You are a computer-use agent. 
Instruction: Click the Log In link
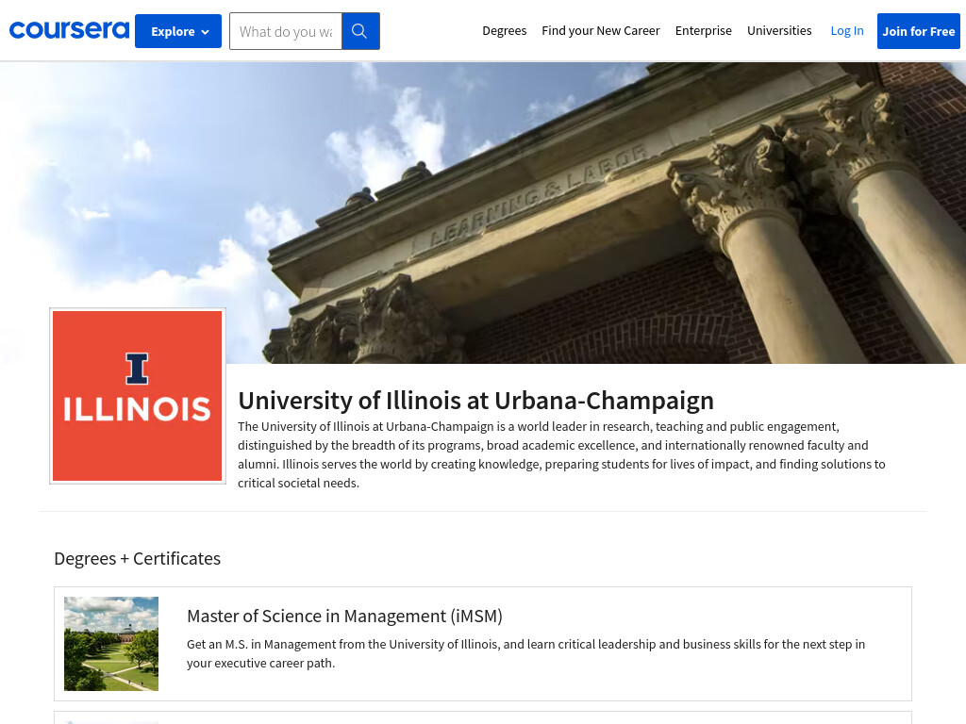click(847, 31)
